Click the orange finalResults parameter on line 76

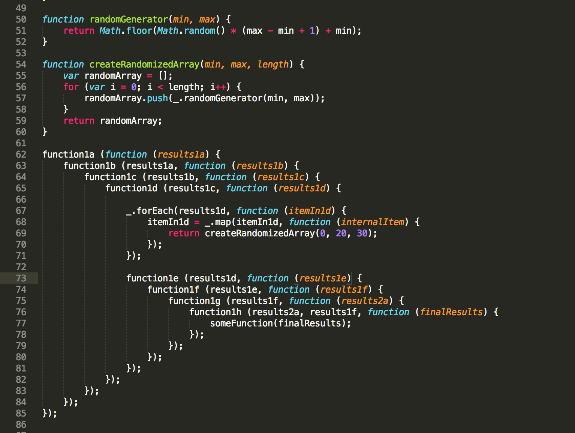click(451, 312)
